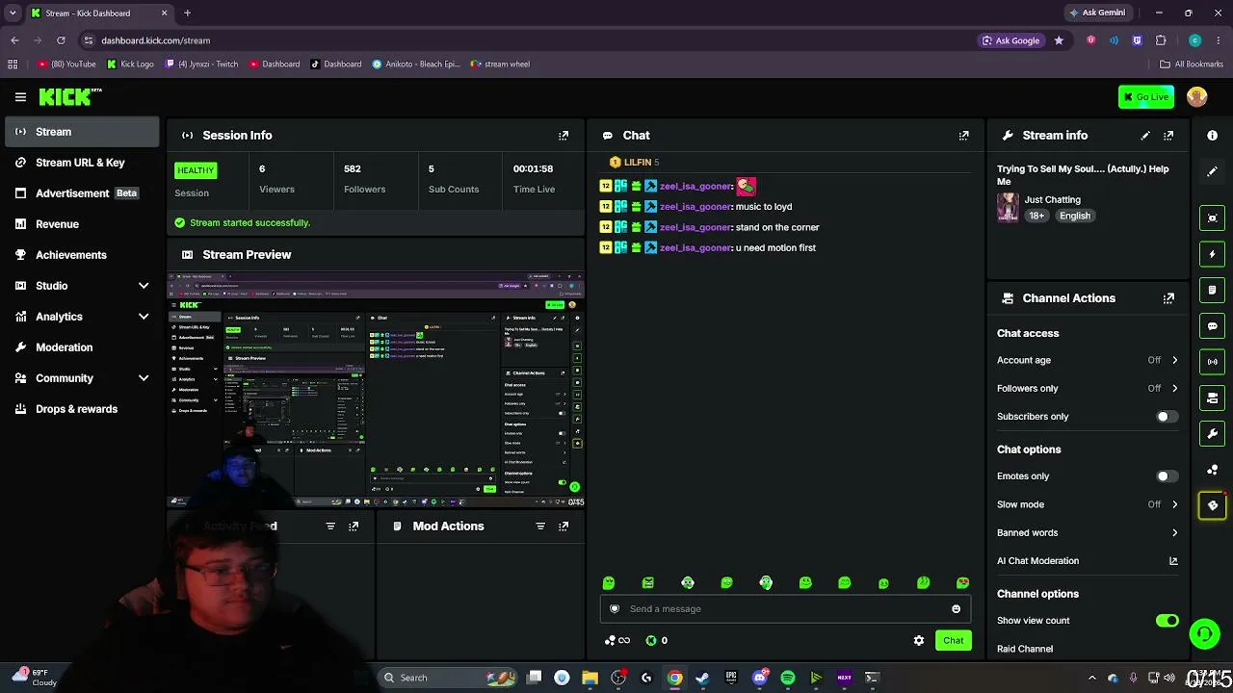Click the Go Live button
This screenshot has width=1233, height=693.
[x=1145, y=96]
